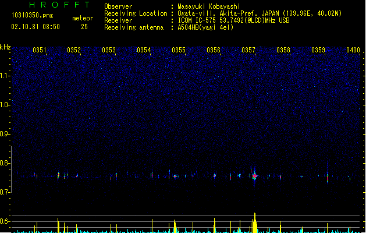The height and width of the screenshot is (233, 366).
Task: Click the 0.8 kHz axis label
Action: 5,163
